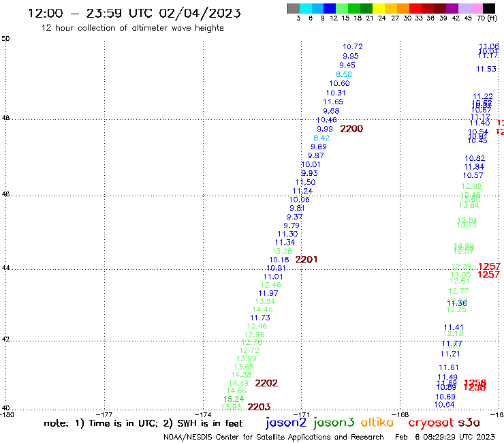Click the green value 13.93
504x443 pixels.
click(x=231, y=407)
